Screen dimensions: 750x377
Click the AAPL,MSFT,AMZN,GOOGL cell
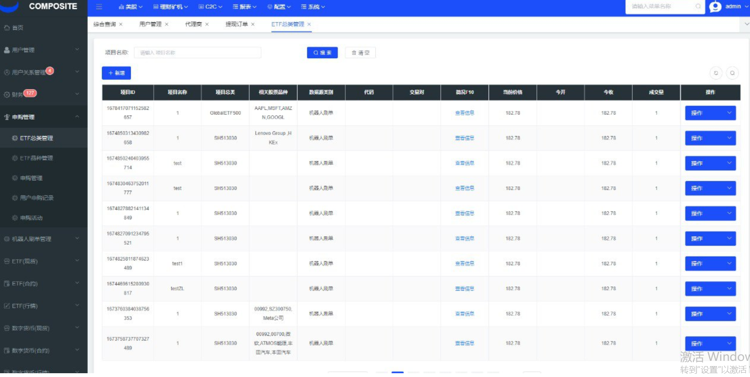[273, 113]
